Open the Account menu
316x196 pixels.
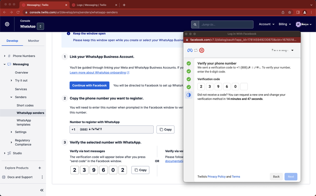coord(266,24)
